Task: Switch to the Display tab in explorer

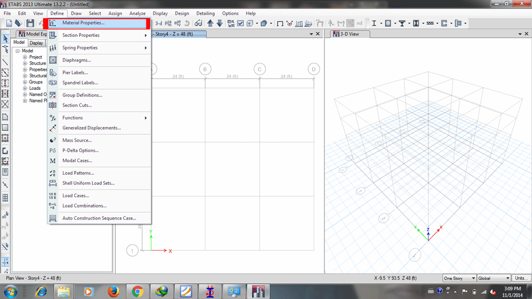Action: 36,43
